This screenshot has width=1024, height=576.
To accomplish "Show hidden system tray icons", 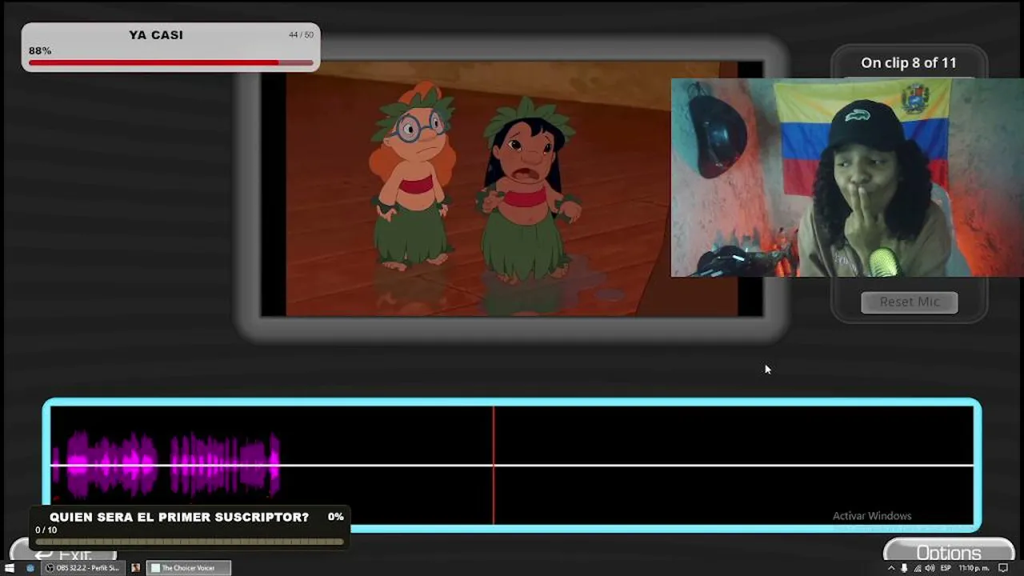I will coord(891,568).
